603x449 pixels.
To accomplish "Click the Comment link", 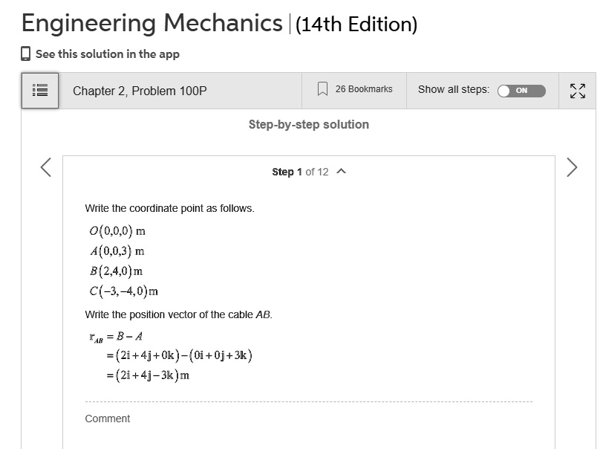I will point(108,419).
